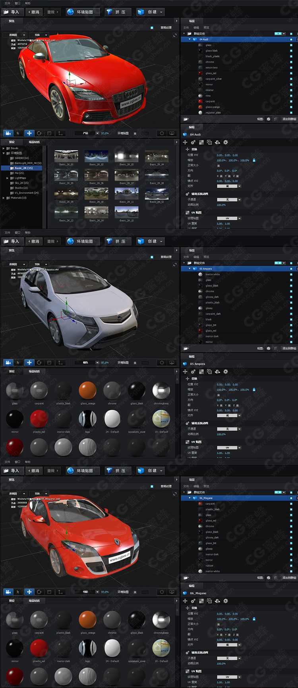298x688 pixels.
Task: Switch to 场景材质 tab in the Audi window
Action: point(34,142)
